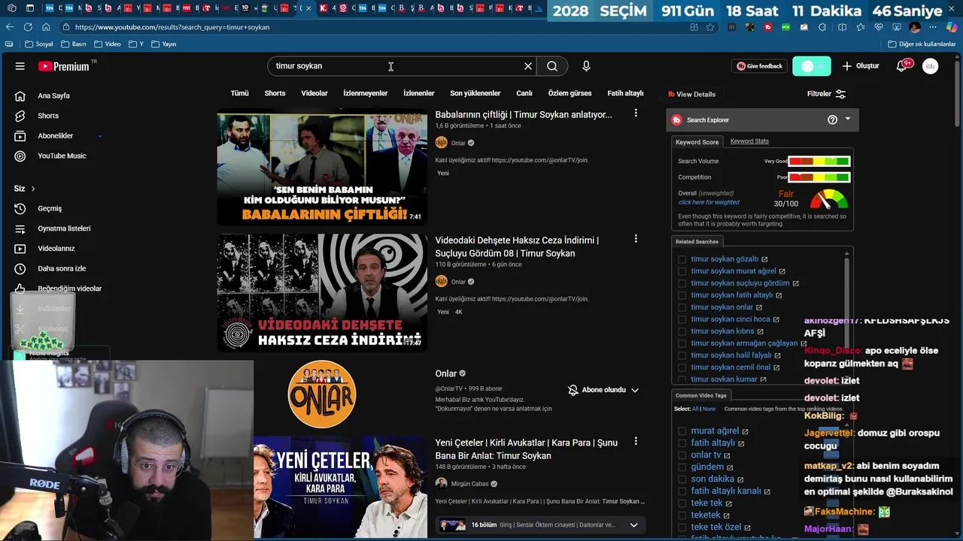Click the browser home icon
Image resolution: width=963 pixels, height=541 pixels.
[x=46, y=27]
